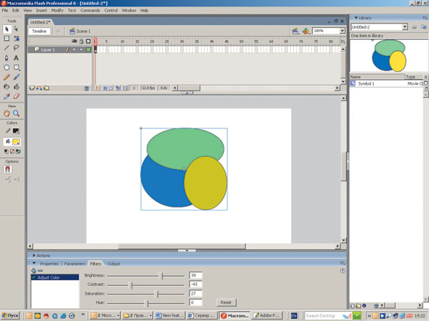Select the Lasso tool
429x321 pixels.
[x=16, y=48]
